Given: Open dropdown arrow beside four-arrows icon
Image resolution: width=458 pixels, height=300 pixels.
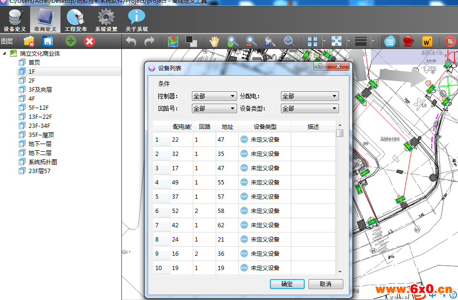Looking at the screenshot, I should [x=348, y=41].
